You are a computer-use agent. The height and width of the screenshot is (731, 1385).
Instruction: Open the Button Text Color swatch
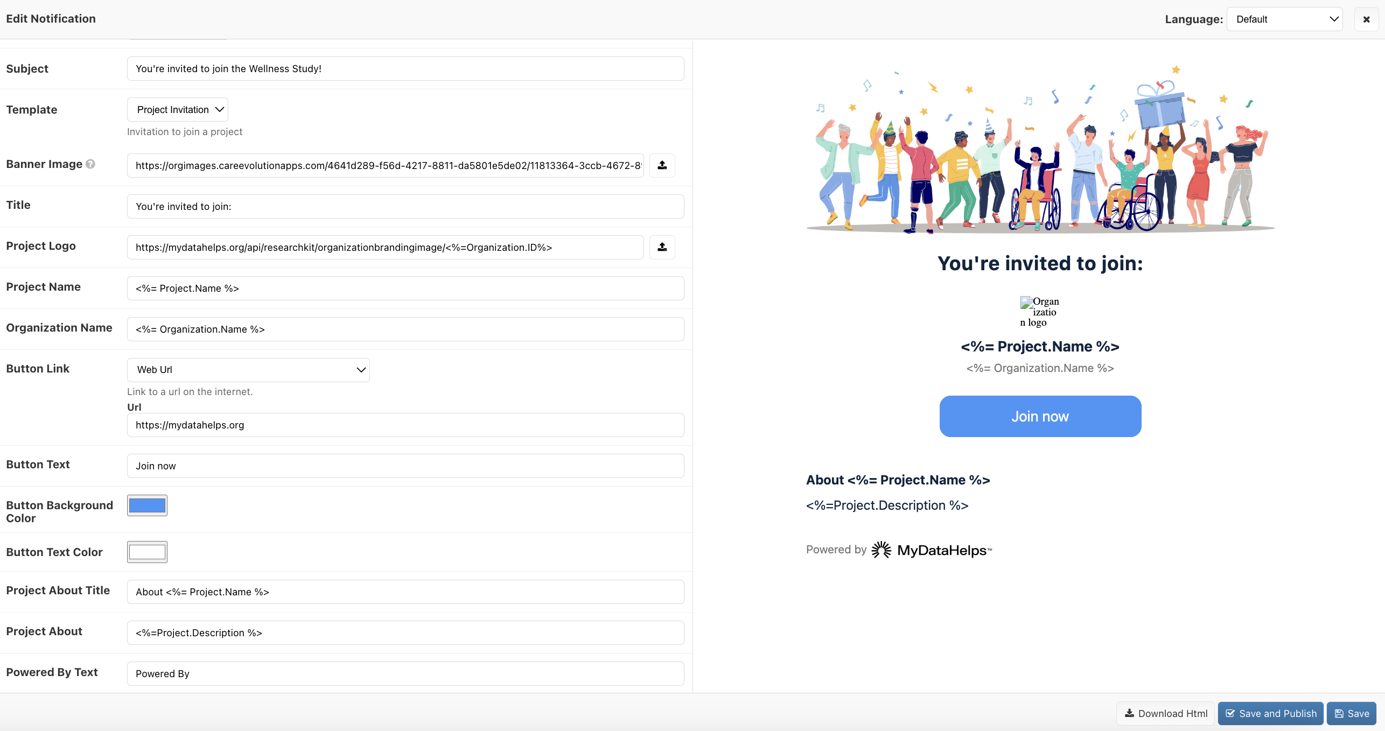pyautogui.click(x=147, y=552)
